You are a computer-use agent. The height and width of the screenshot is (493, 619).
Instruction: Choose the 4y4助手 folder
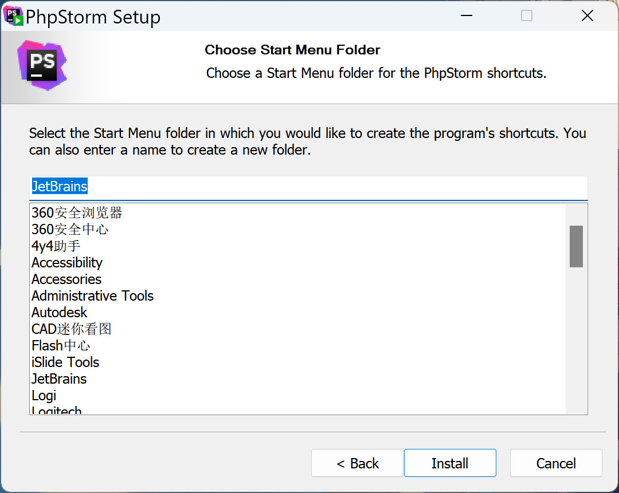(x=56, y=246)
